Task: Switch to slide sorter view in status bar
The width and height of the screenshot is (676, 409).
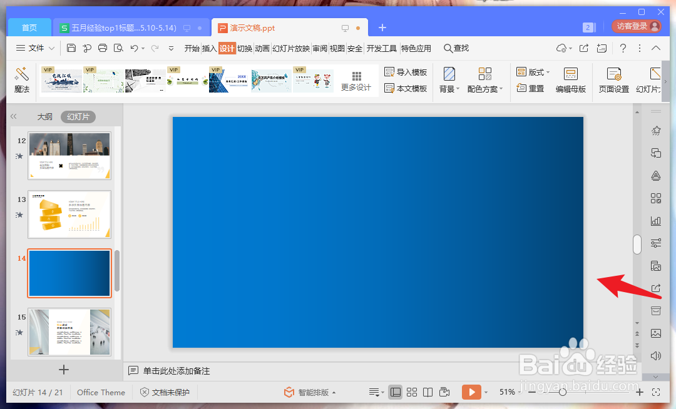Action: point(411,392)
